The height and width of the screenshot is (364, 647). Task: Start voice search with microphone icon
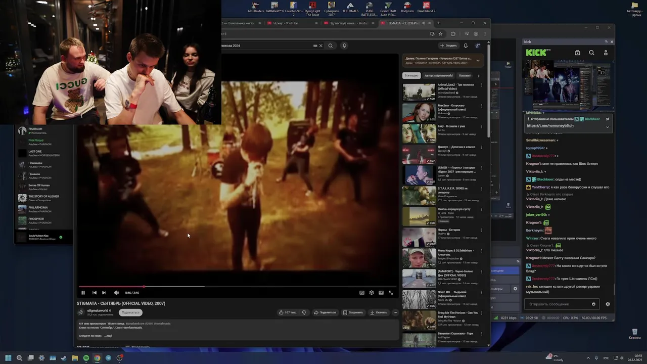click(344, 45)
